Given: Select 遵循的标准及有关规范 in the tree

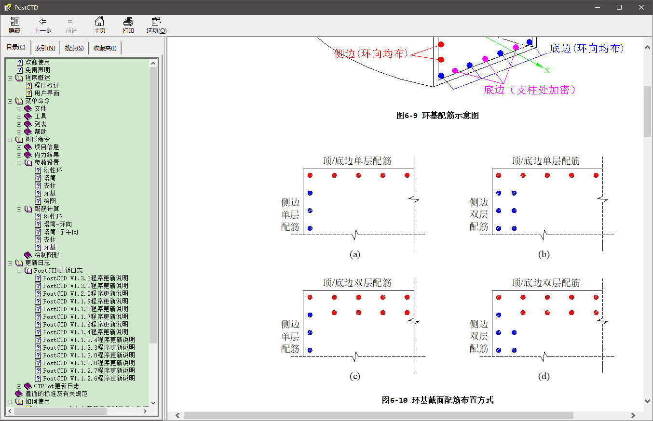Looking at the screenshot, I should tap(56, 394).
